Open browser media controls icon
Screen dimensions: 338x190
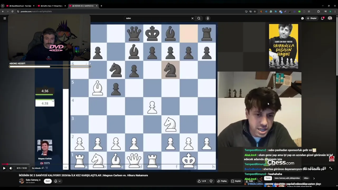tap(326, 11)
